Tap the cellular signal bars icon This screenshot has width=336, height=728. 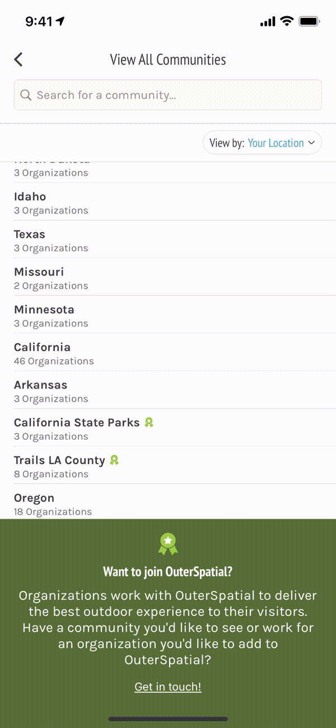pos(268,21)
